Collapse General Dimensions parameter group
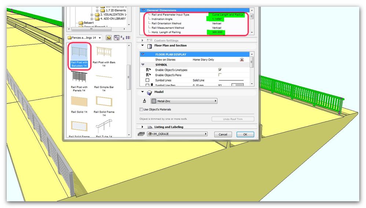 pyautogui.click(x=143, y=10)
